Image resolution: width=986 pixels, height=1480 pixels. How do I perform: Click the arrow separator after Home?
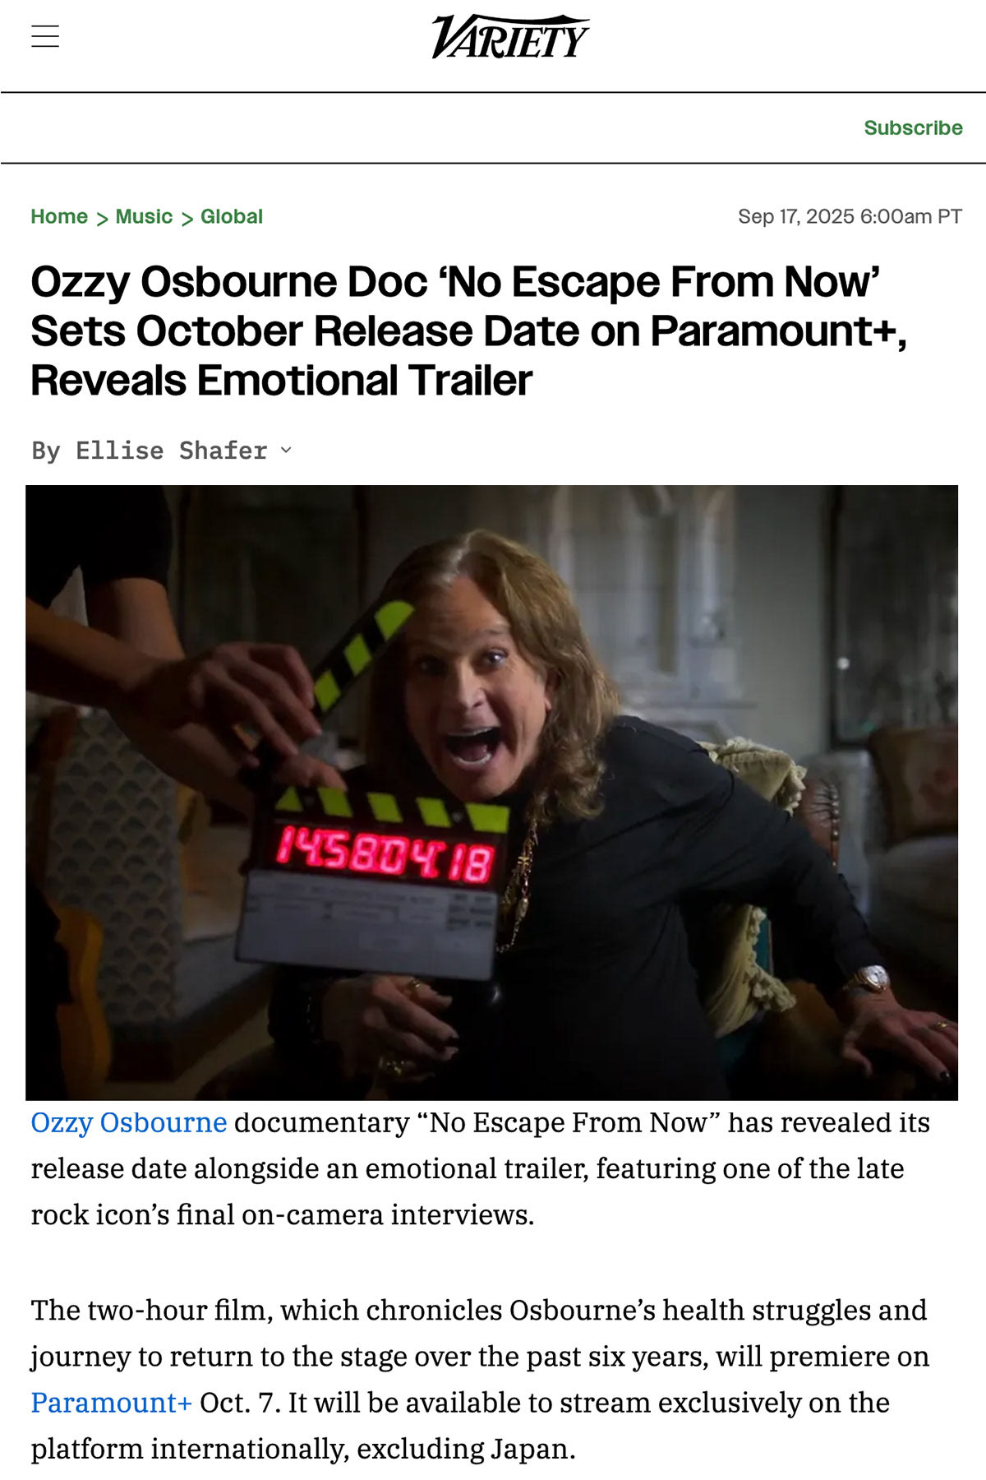[102, 218]
